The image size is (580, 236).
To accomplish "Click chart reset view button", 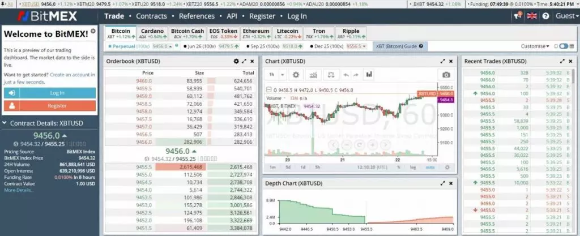I will coord(359,145).
